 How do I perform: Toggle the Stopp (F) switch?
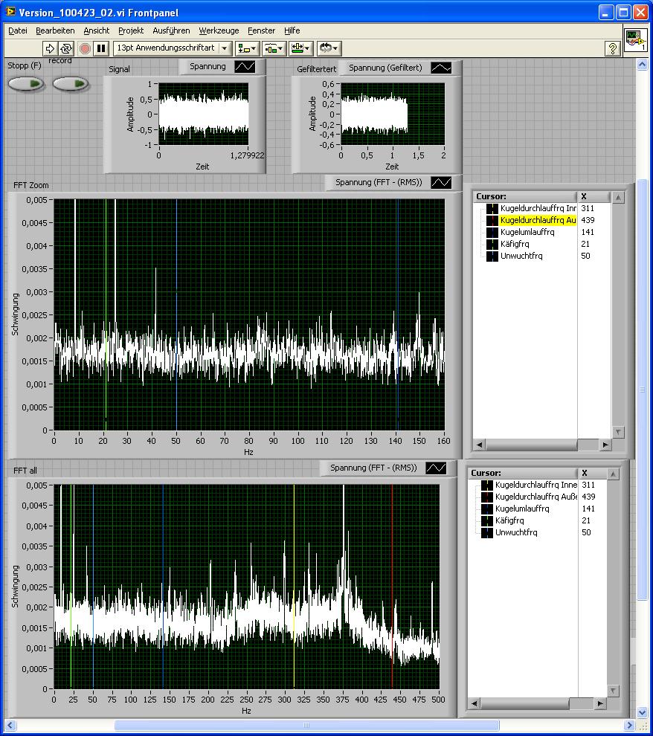click(26, 83)
